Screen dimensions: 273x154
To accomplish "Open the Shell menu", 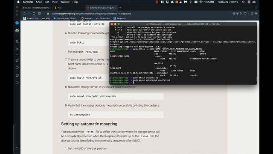I will pyautogui.click(x=39, y=2).
